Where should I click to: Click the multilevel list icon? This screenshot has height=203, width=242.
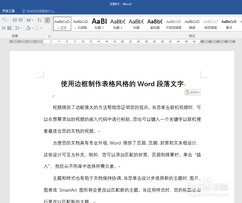coord(4,20)
